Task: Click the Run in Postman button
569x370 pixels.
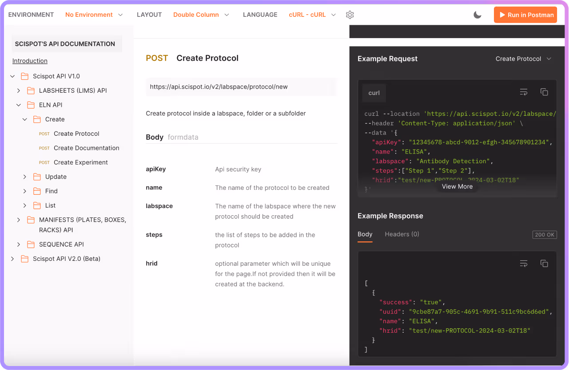Action: (x=525, y=15)
